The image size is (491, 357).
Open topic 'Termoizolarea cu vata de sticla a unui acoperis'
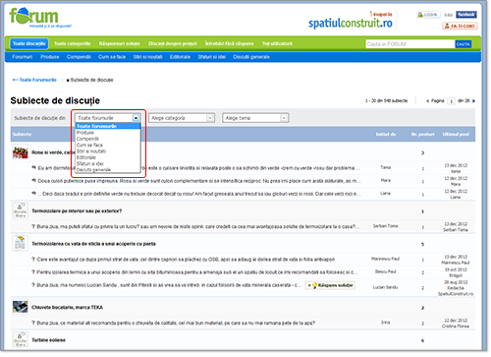coord(93,244)
